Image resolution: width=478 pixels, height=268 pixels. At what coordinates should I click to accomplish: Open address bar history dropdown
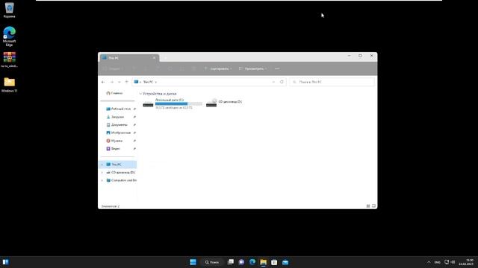pyautogui.click(x=273, y=82)
